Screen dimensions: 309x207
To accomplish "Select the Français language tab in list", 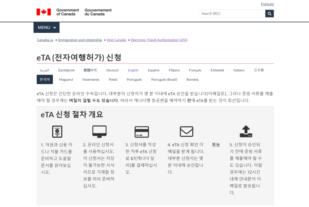I will tap(195, 70).
